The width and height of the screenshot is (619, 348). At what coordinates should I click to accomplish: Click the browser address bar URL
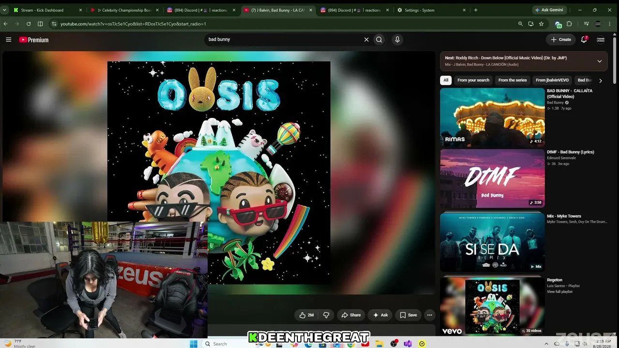pos(133,24)
